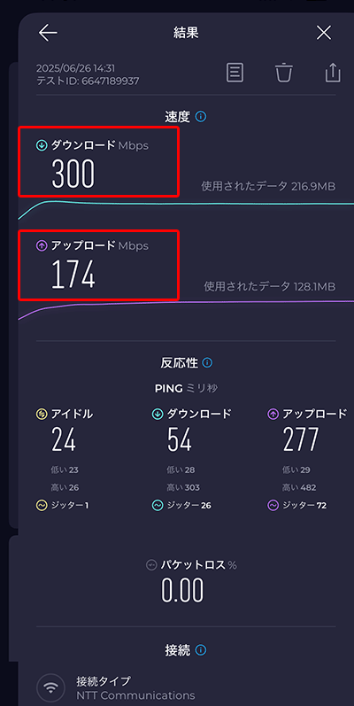This screenshot has width=354, height=706.
Task: Tap the アップロード ping value 277
Action: 301,439
